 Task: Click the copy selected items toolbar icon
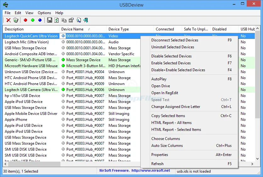point(64,20)
